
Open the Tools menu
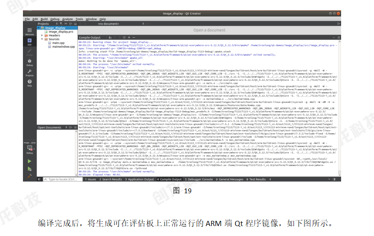click(x=79, y=19)
